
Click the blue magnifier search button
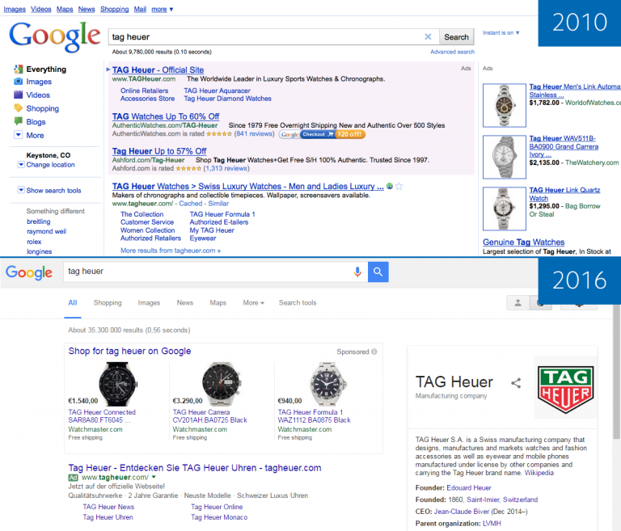pyautogui.click(x=378, y=272)
